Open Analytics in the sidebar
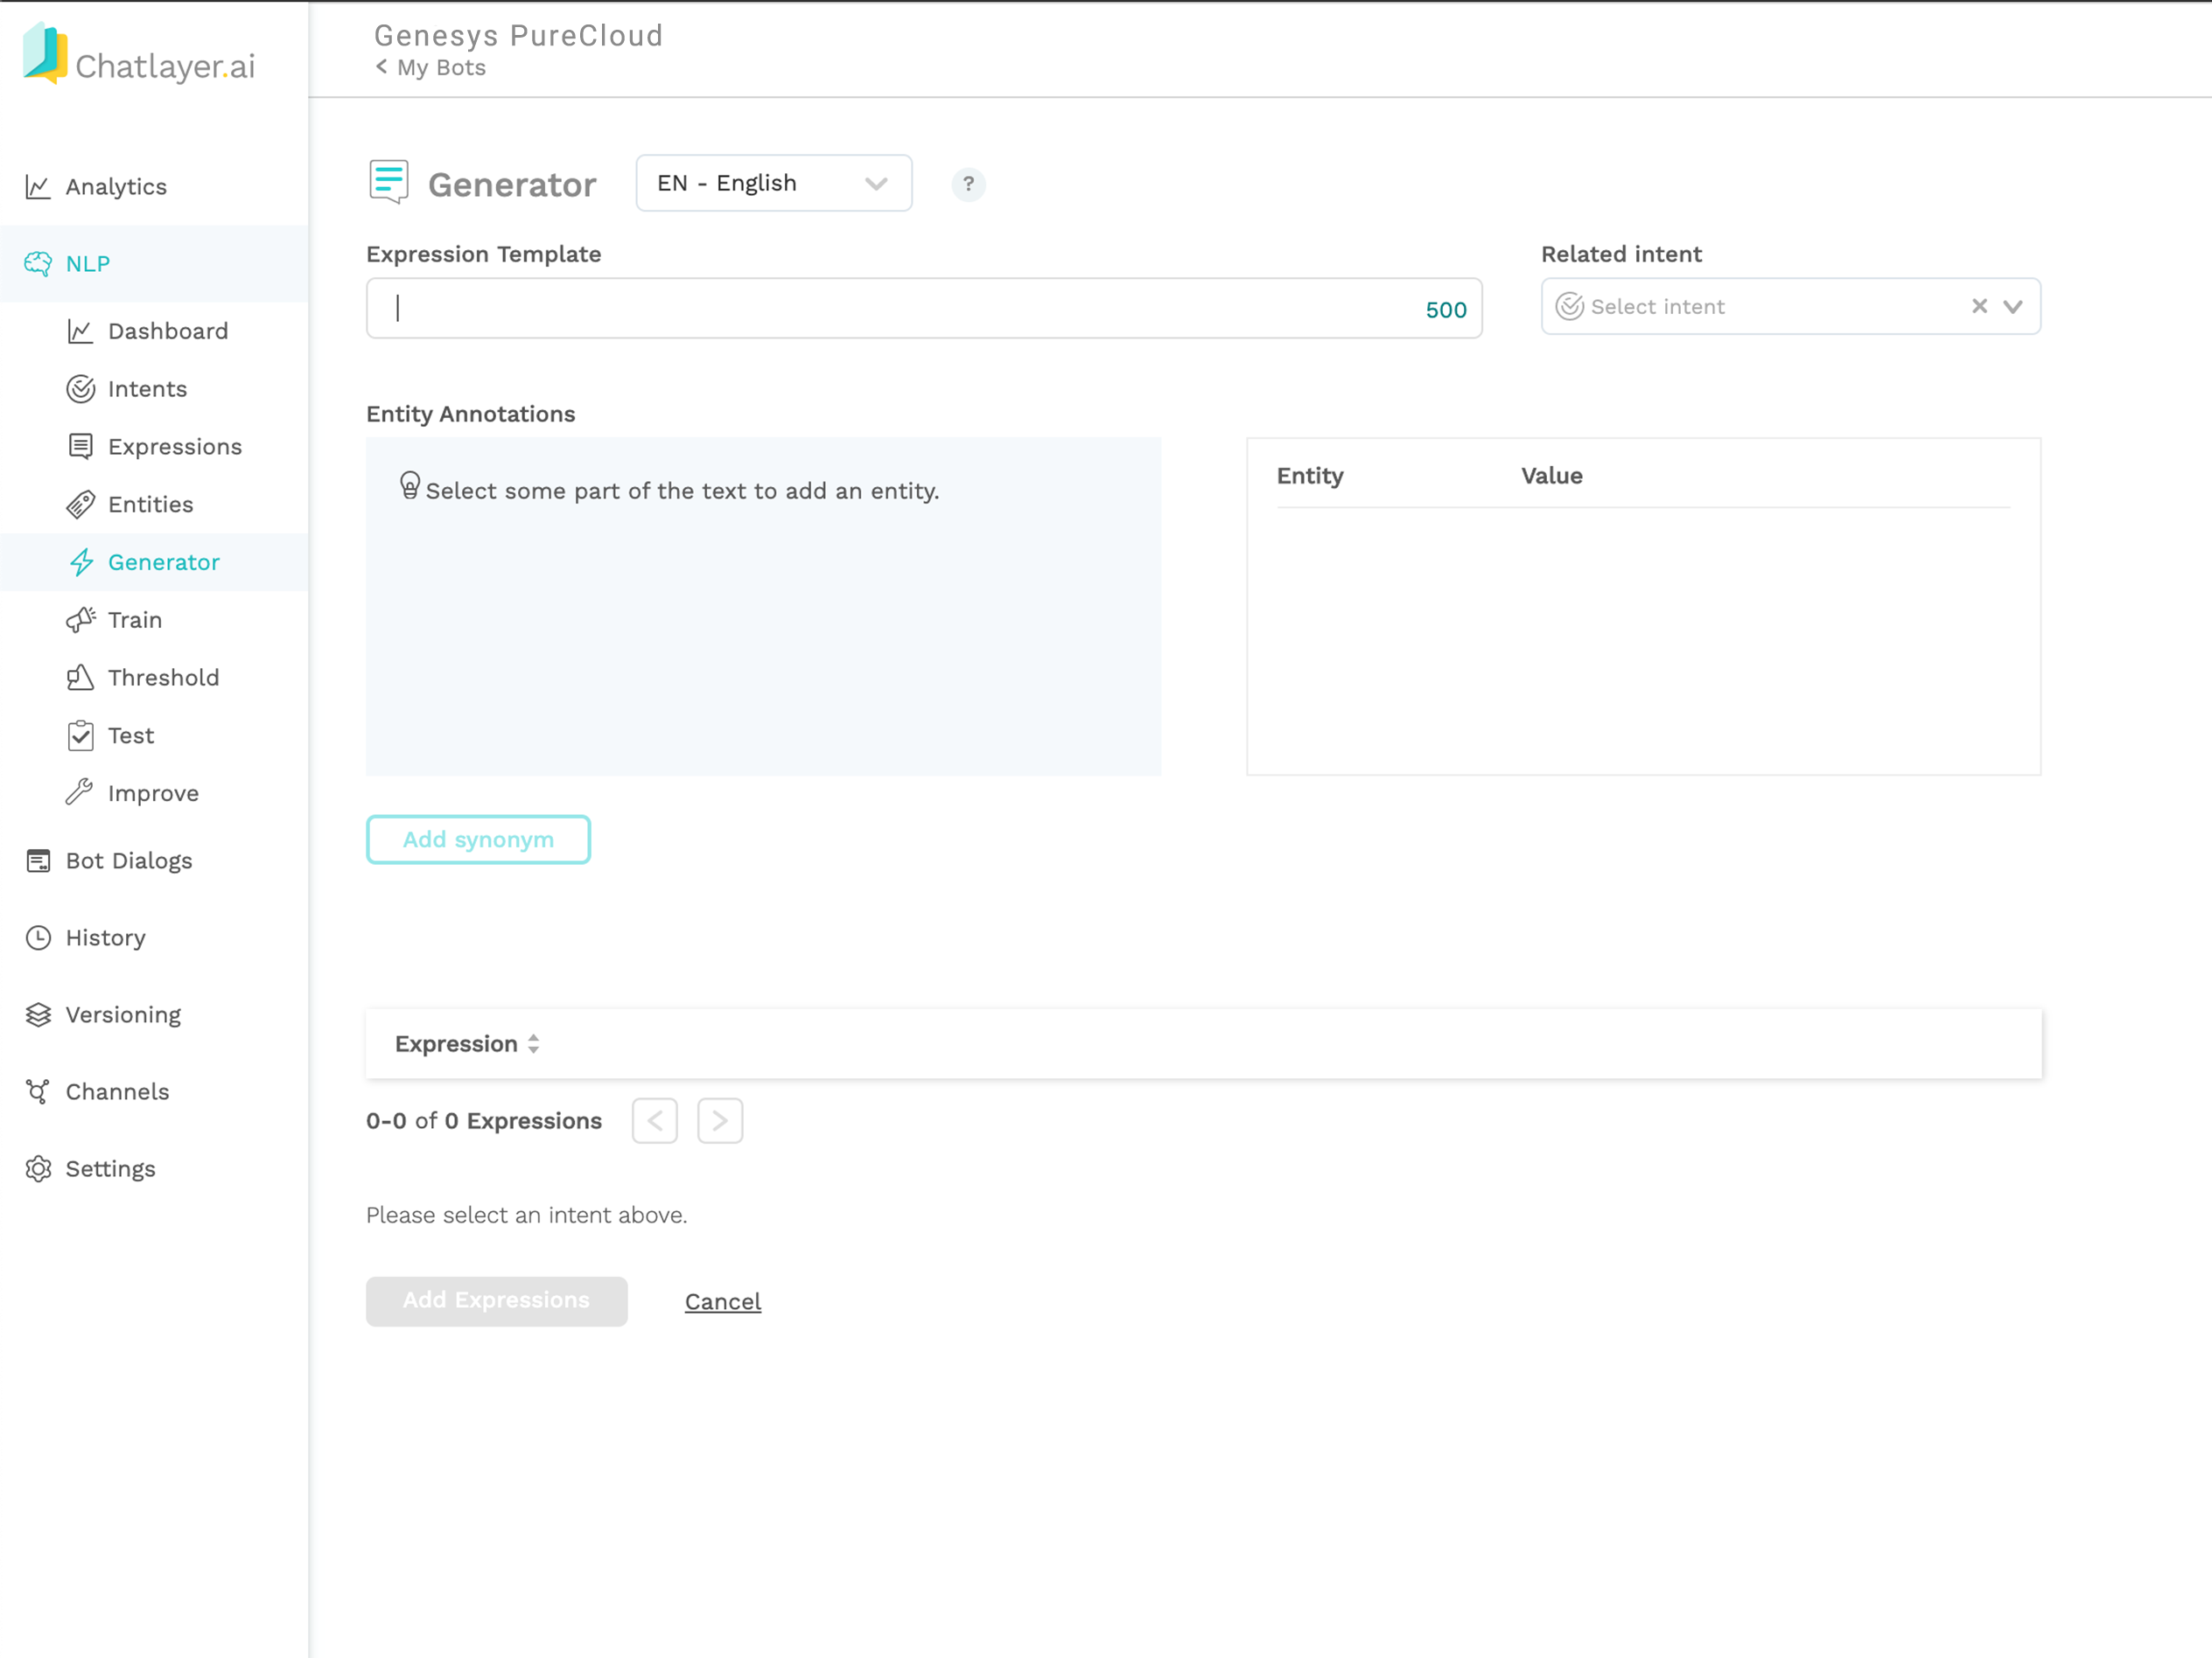This screenshot has height=1658, width=2212. [x=154, y=187]
